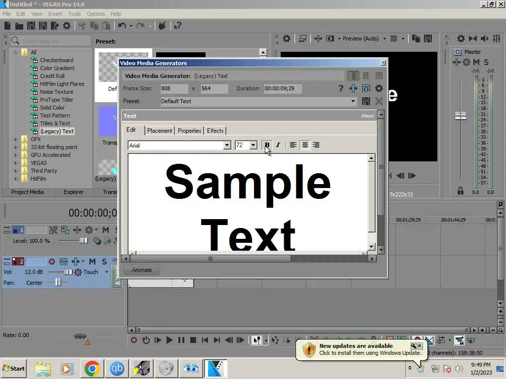Open the File menu

tap(6, 14)
